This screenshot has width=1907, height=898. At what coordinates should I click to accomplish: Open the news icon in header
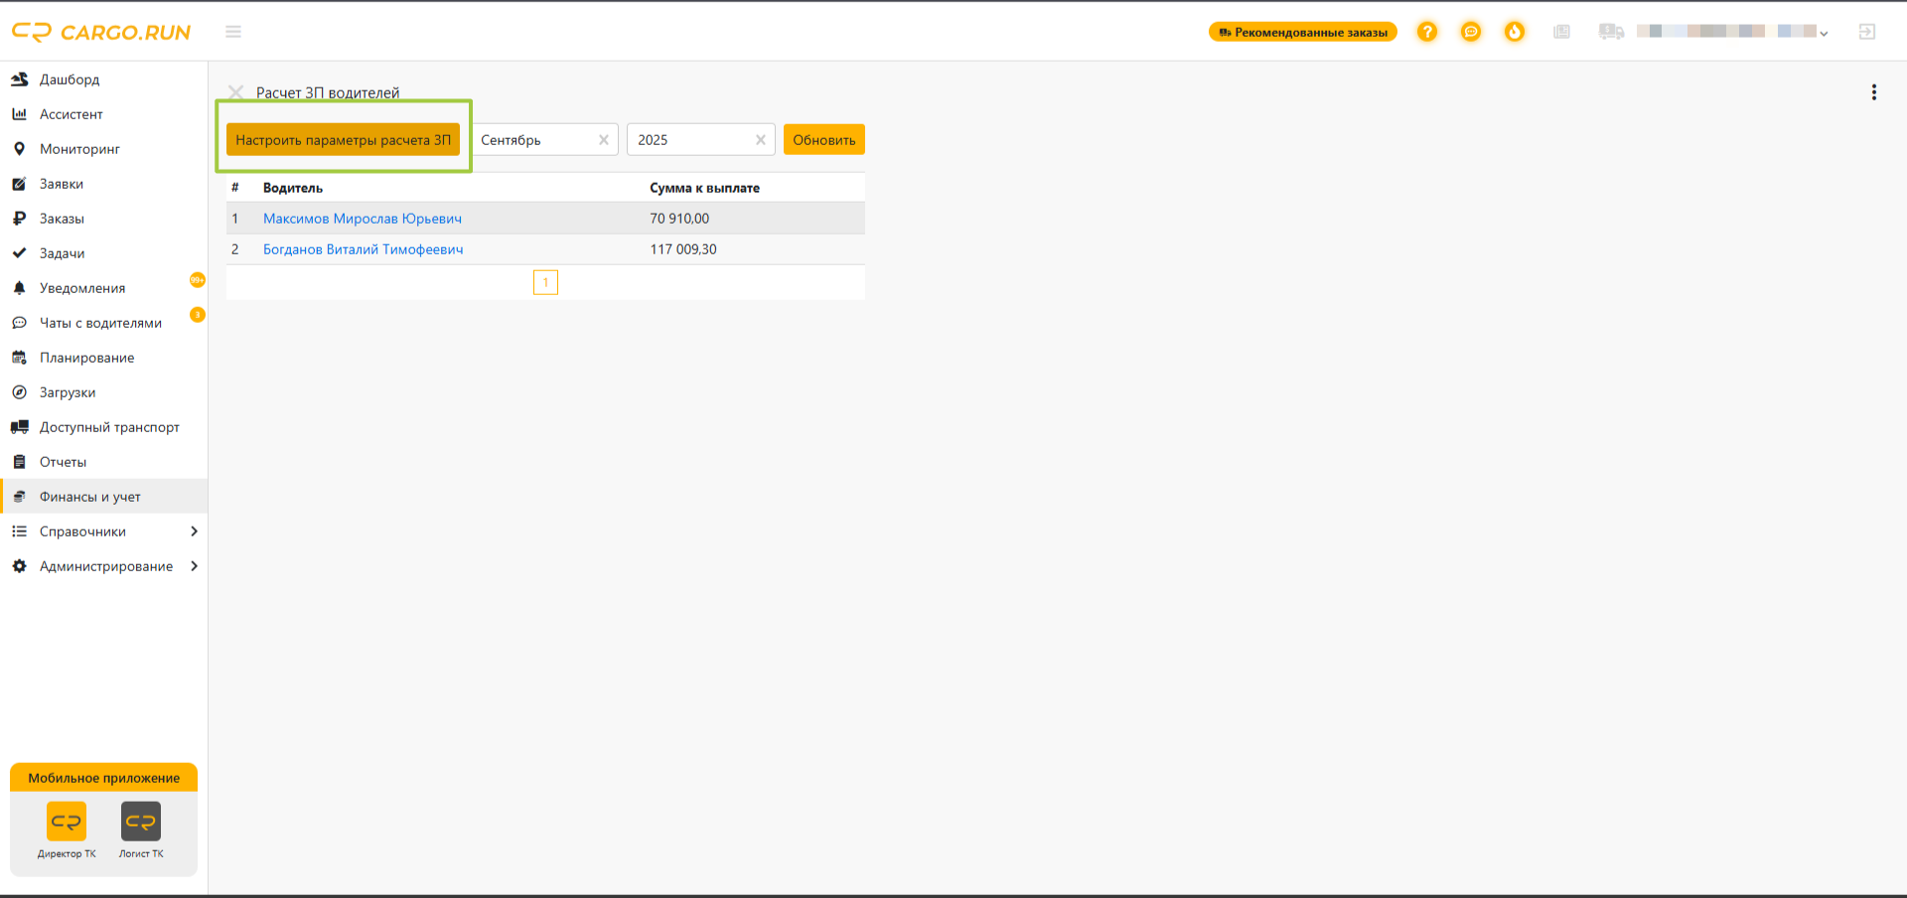[x=1562, y=32]
